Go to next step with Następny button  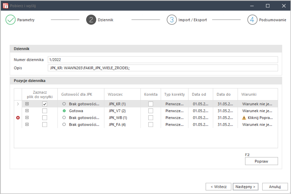pyautogui.click(x=246, y=187)
